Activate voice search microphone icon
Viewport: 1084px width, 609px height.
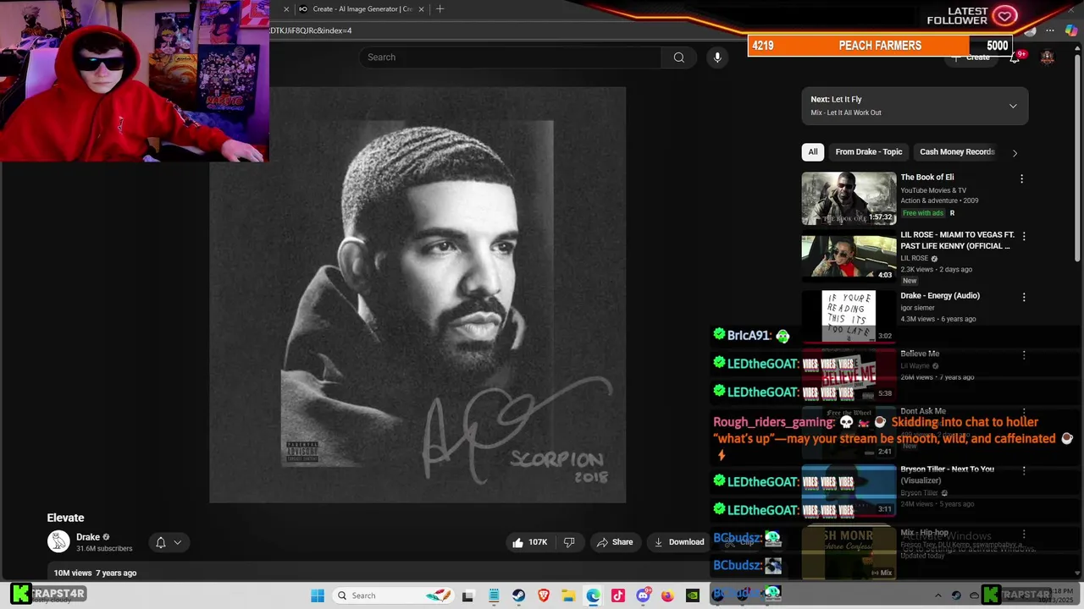coord(717,58)
